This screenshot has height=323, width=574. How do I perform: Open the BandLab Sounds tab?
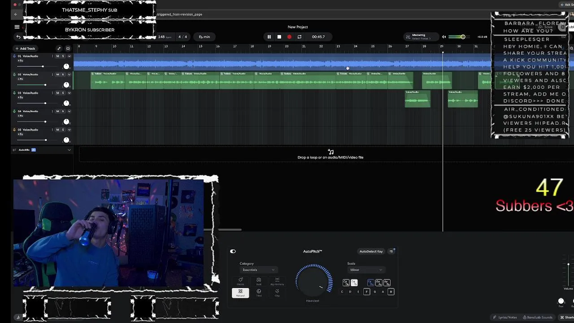coord(538,317)
